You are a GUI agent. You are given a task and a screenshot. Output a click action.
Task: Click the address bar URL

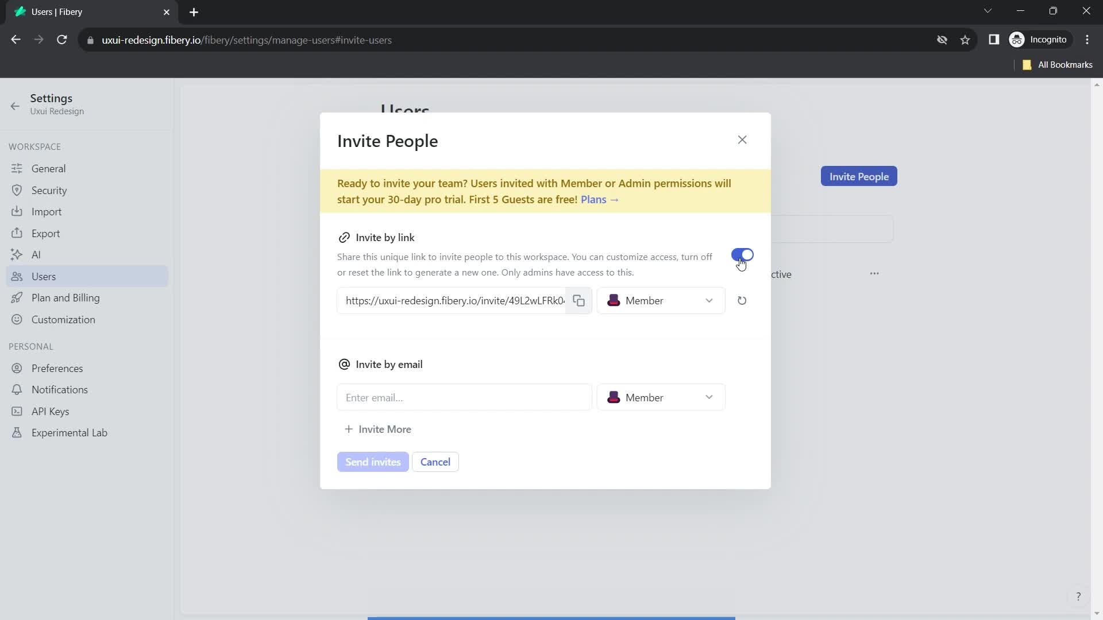[x=246, y=40]
